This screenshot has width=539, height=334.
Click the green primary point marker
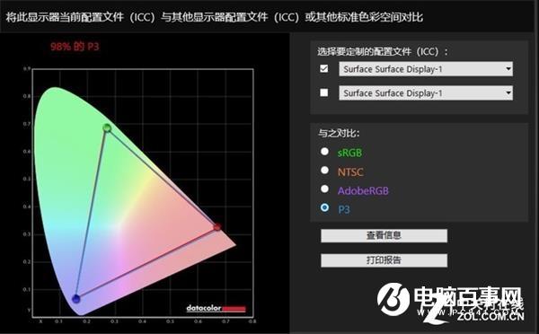(107, 128)
